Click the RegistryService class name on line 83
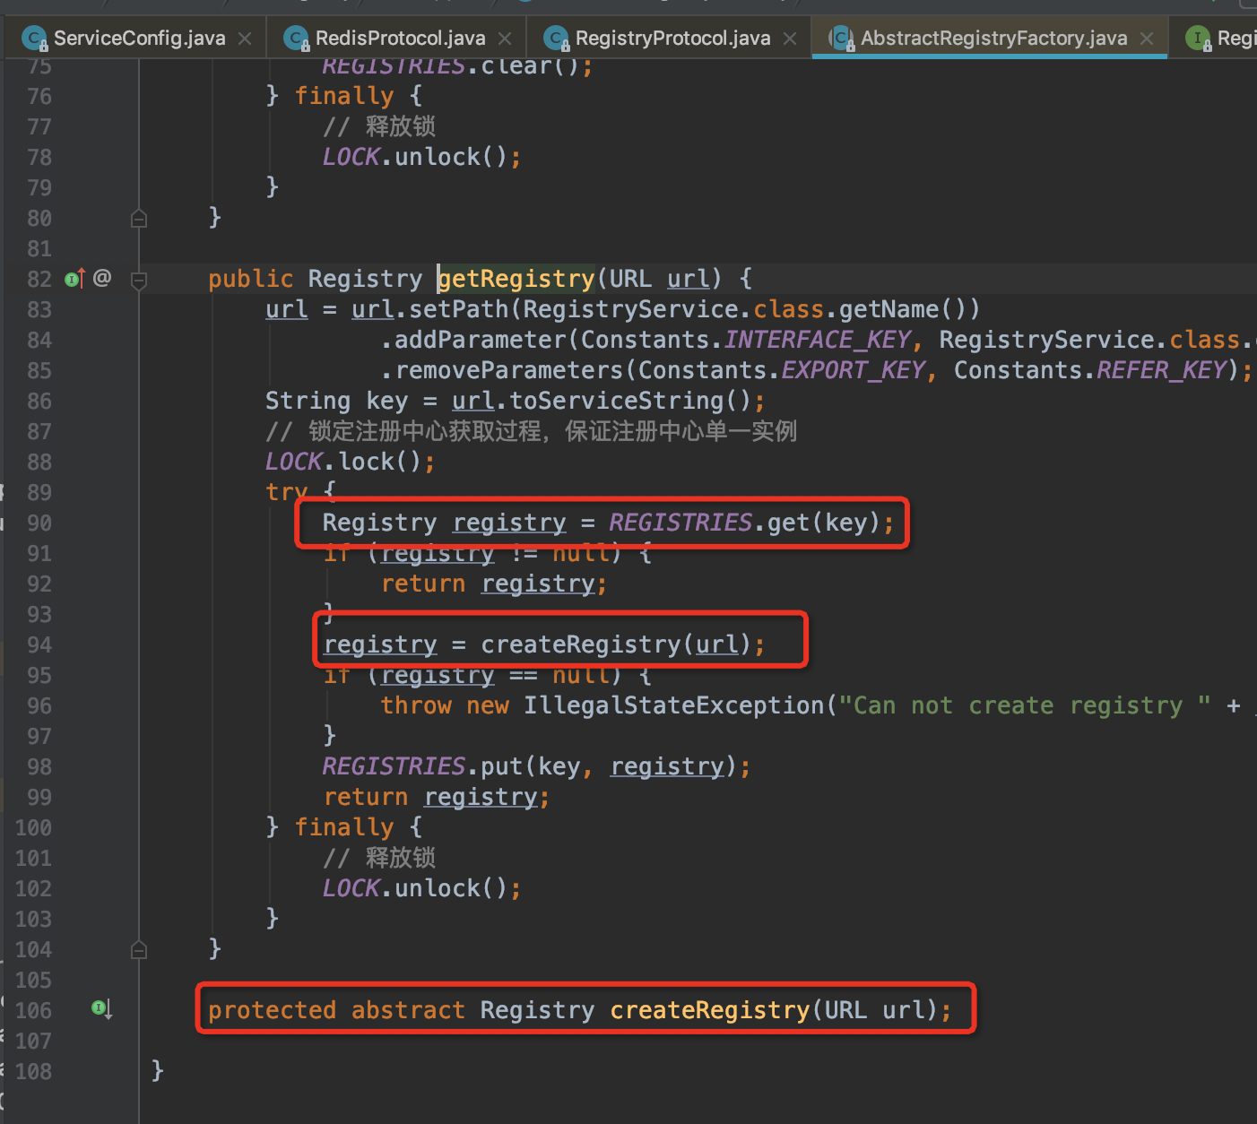This screenshot has height=1124, width=1257. pos(630,309)
